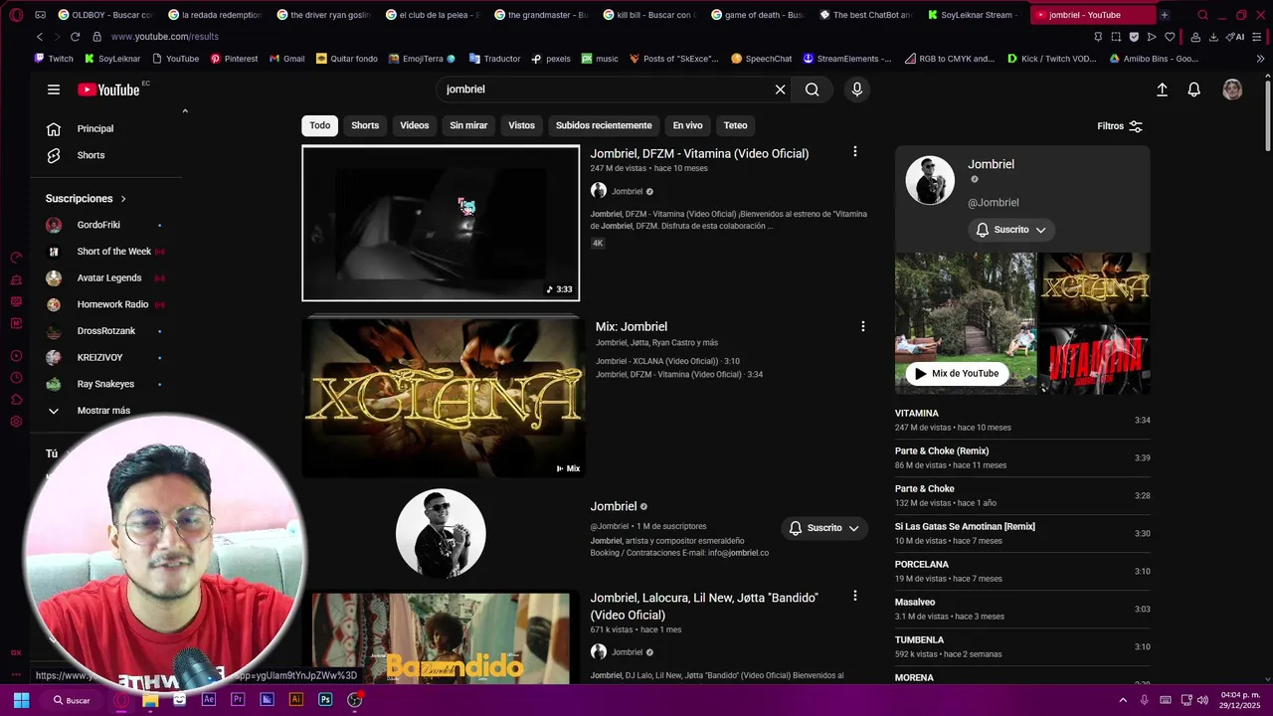Show the hidden bookmarks with the chevron
1273x716 pixels.
coord(1261,59)
